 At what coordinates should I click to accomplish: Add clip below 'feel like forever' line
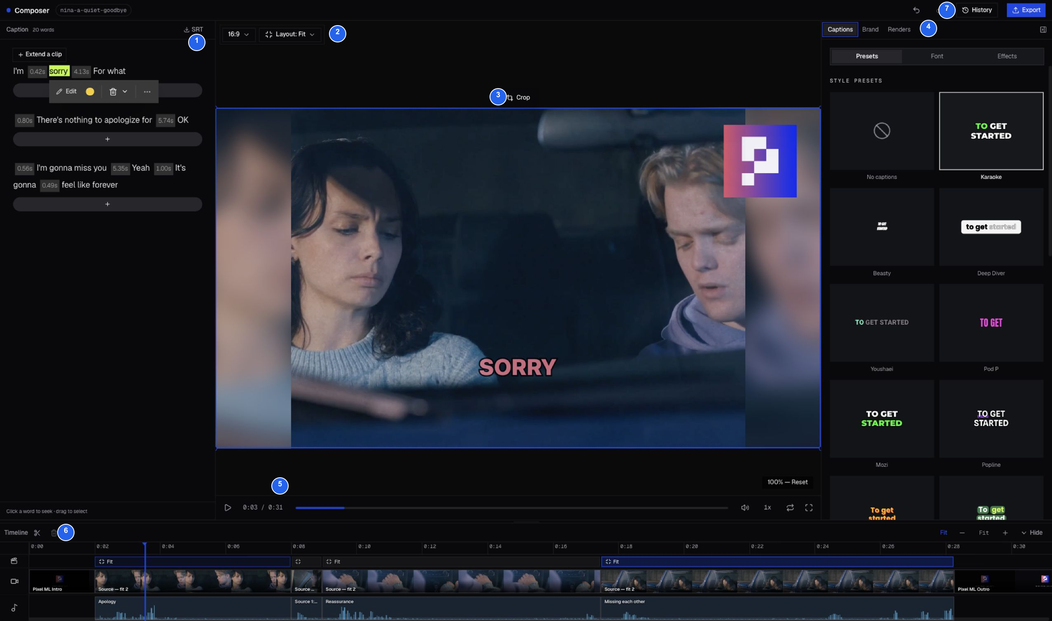pos(107,204)
